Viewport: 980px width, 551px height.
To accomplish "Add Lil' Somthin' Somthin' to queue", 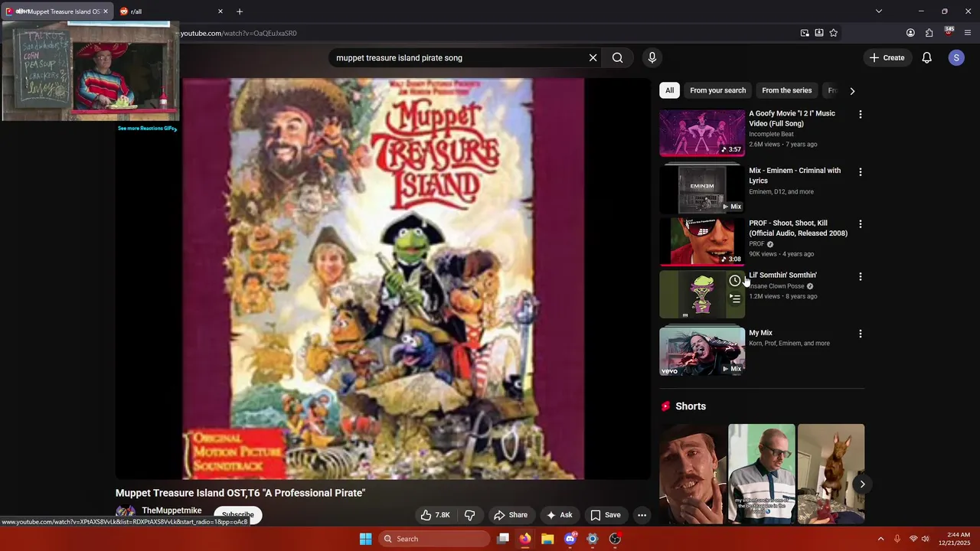I will [735, 298].
